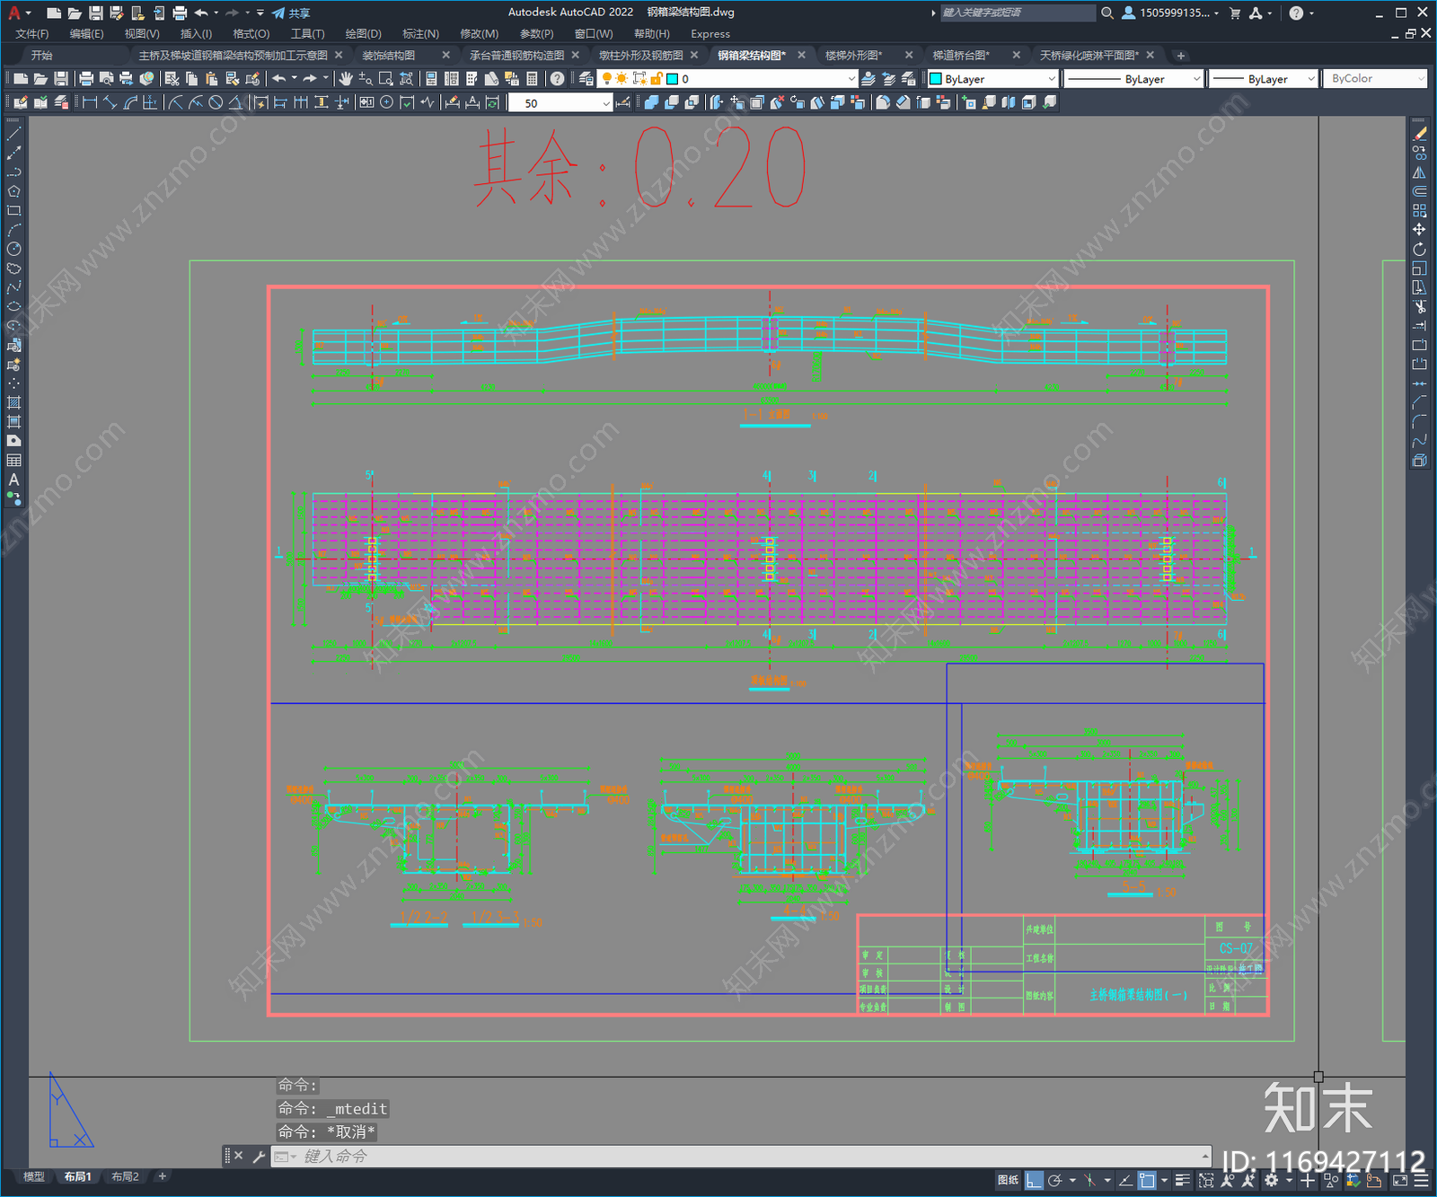Expand the command history arrow in command line
This screenshot has height=1197, width=1437.
pyautogui.click(x=1204, y=1156)
